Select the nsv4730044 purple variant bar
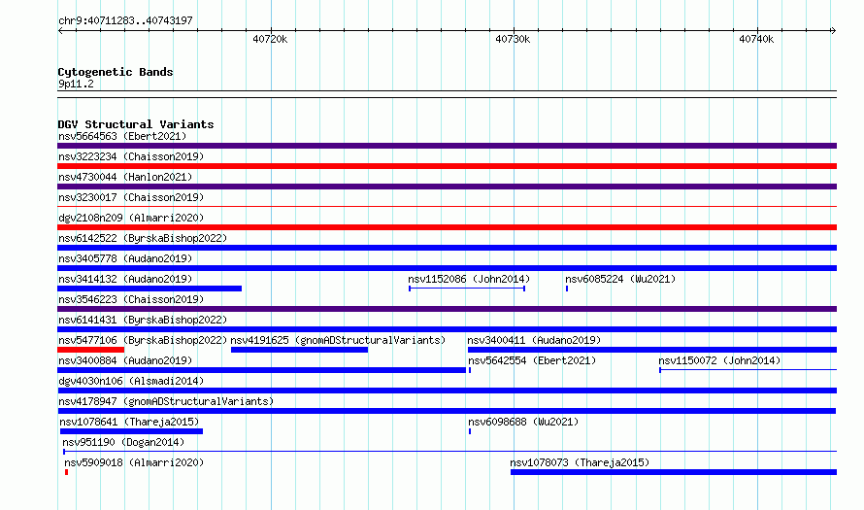The image size is (864, 510). tap(447, 187)
